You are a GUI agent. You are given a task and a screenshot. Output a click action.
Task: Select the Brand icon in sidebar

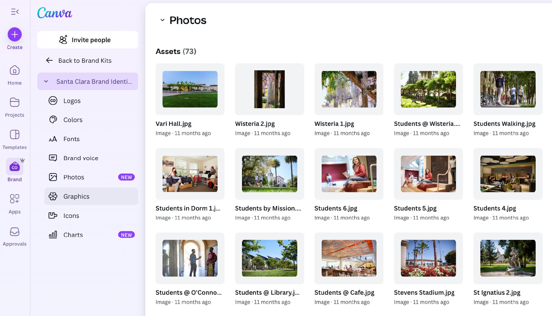point(15,167)
